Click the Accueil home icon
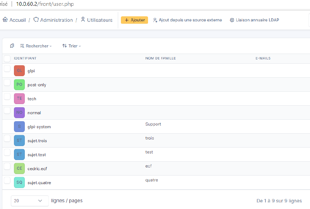This screenshot has height=209, width=310. pos(5,20)
